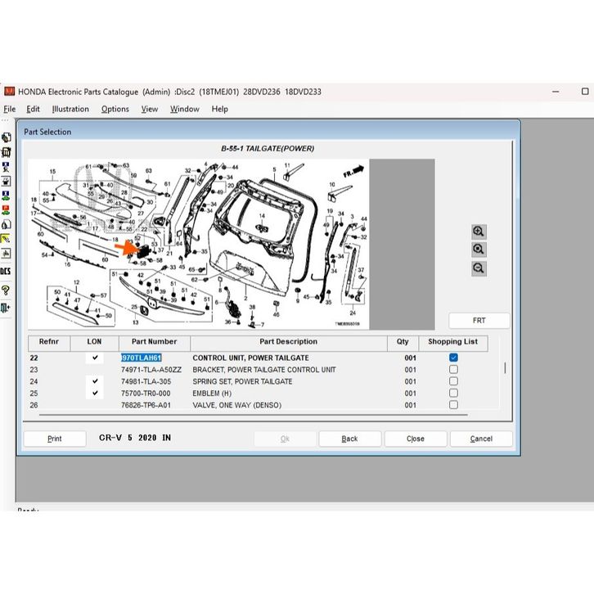Open the Options menu

(115, 109)
